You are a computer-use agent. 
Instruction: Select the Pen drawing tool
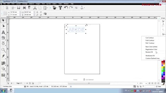click(3, 56)
